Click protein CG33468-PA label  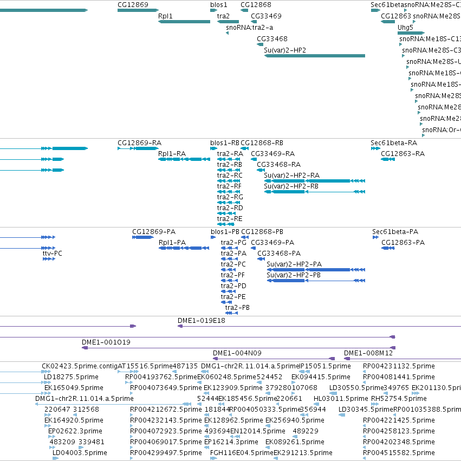[279, 254]
